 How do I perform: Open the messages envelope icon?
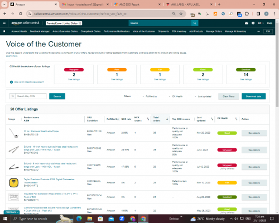click(x=247, y=23)
